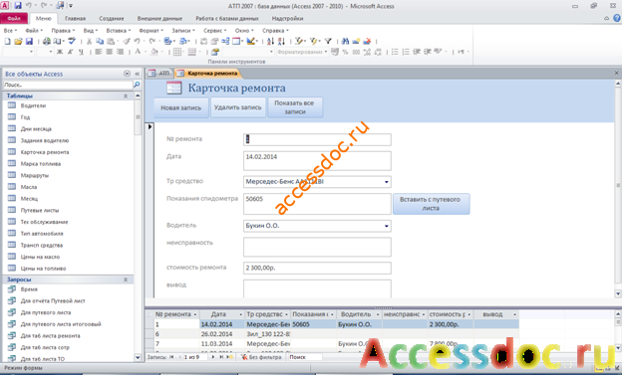The width and height of the screenshot is (622, 375).
Task: Open the Водители table in navigation pane
Action: [33, 105]
